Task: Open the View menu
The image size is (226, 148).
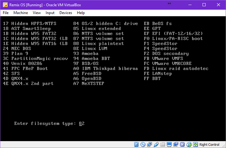Action: coord(37,13)
